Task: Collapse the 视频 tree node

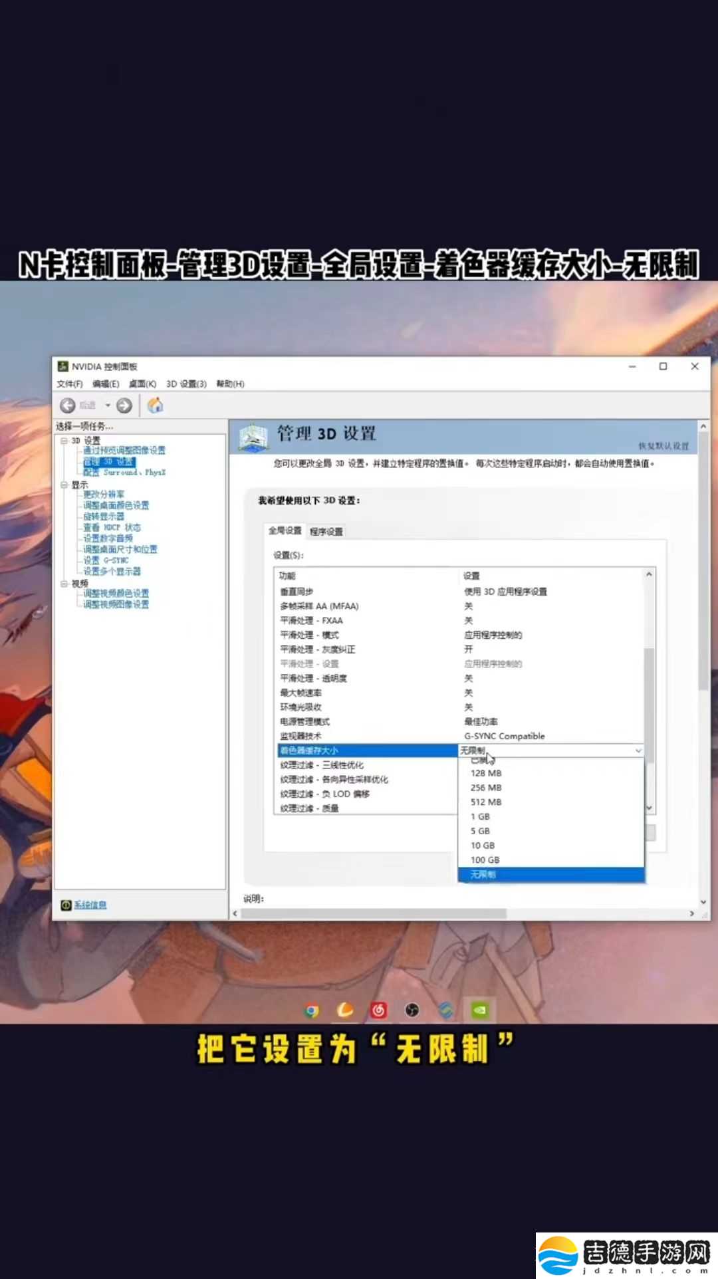Action: click(x=64, y=584)
